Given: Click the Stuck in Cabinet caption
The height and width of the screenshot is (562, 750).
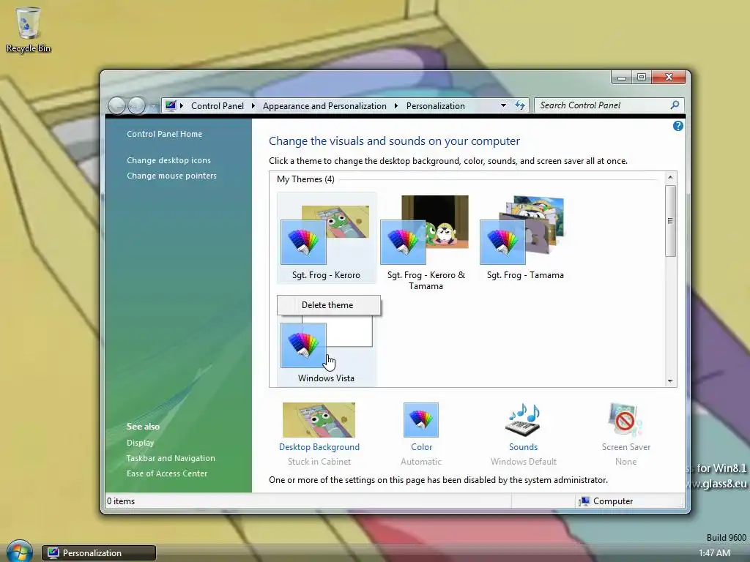Looking at the screenshot, I should [319, 462].
